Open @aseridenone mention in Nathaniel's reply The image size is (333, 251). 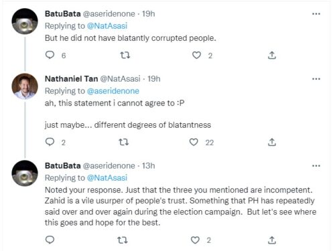[113, 91]
